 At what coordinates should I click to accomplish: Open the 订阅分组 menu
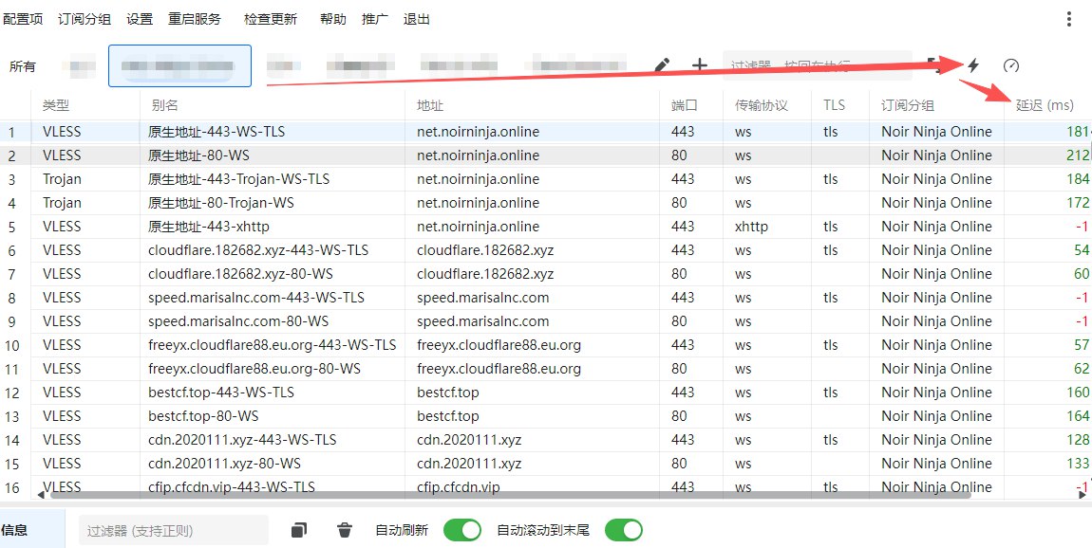click(85, 19)
